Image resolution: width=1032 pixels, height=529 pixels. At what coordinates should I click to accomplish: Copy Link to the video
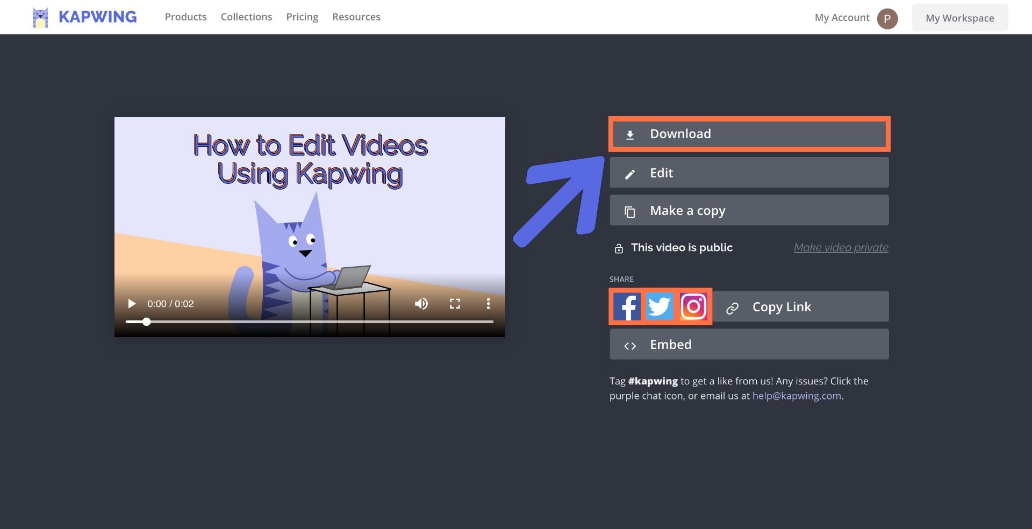801,307
